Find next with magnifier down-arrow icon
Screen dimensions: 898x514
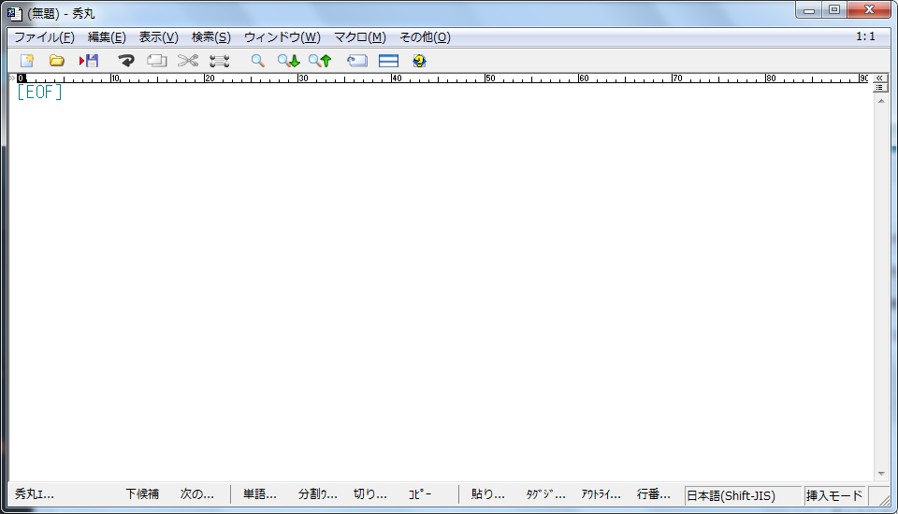click(x=289, y=61)
